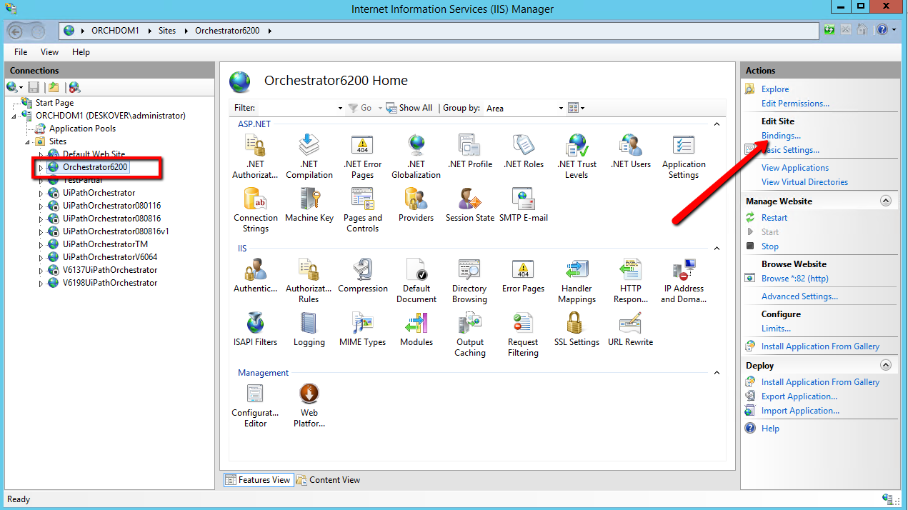Open .NET Authorization Rules feature
908x510 pixels.
pos(256,156)
